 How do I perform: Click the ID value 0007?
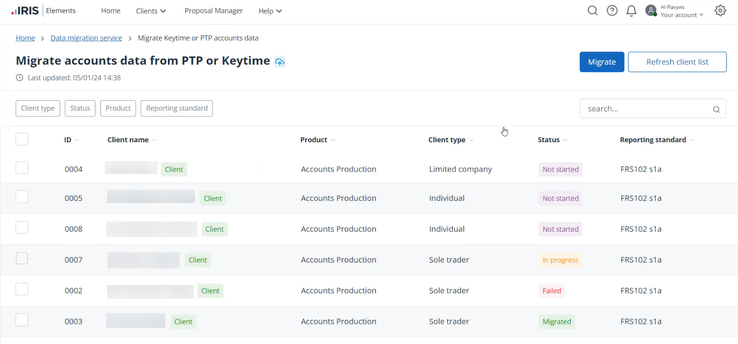(x=73, y=260)
